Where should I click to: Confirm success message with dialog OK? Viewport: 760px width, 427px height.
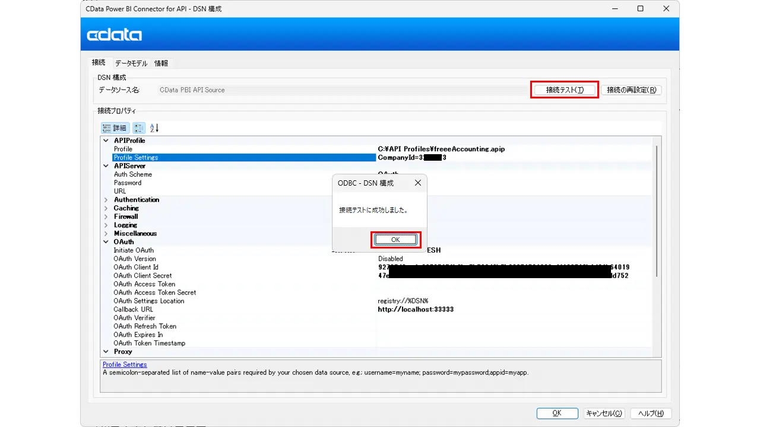click(396, 240)
